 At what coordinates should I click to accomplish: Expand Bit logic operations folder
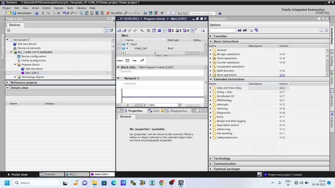point(210,54)
